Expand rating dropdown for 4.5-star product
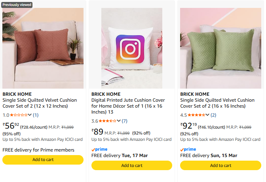This screenshot has height=182, width=266. (x=208, y=115)
